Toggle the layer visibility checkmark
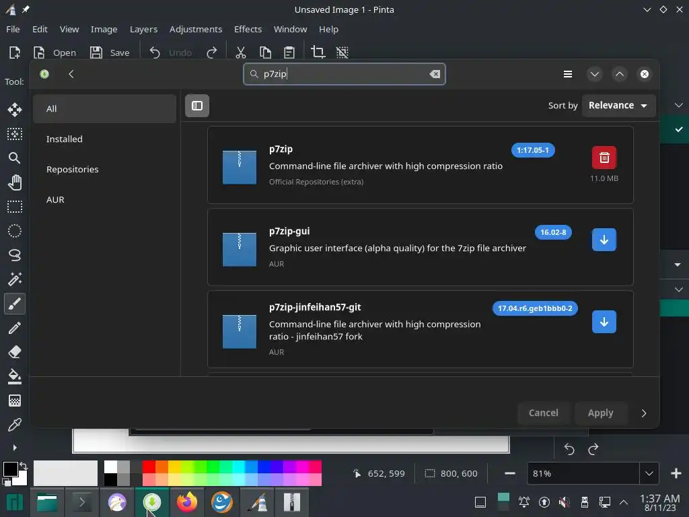 pyautogui.click(x=679, y=129)
